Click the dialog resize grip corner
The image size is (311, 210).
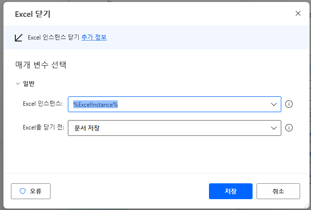tap(307, 206)
